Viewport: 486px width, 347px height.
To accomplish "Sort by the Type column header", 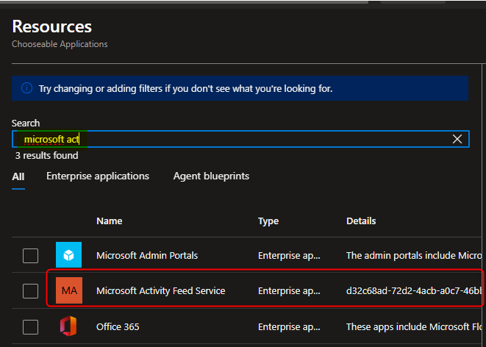I will (268, 221).
